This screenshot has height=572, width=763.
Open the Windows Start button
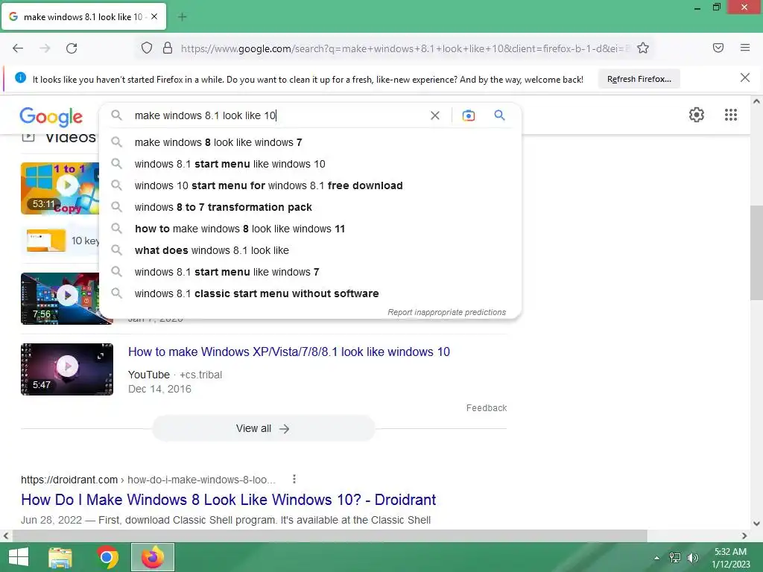(x=19, y=557)
